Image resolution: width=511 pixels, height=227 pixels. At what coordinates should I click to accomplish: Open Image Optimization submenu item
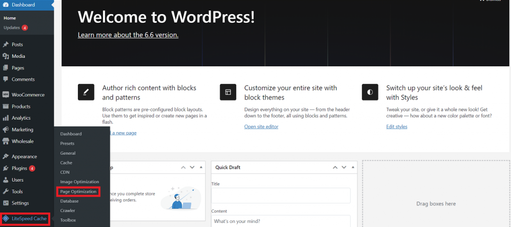click(79, 182)
